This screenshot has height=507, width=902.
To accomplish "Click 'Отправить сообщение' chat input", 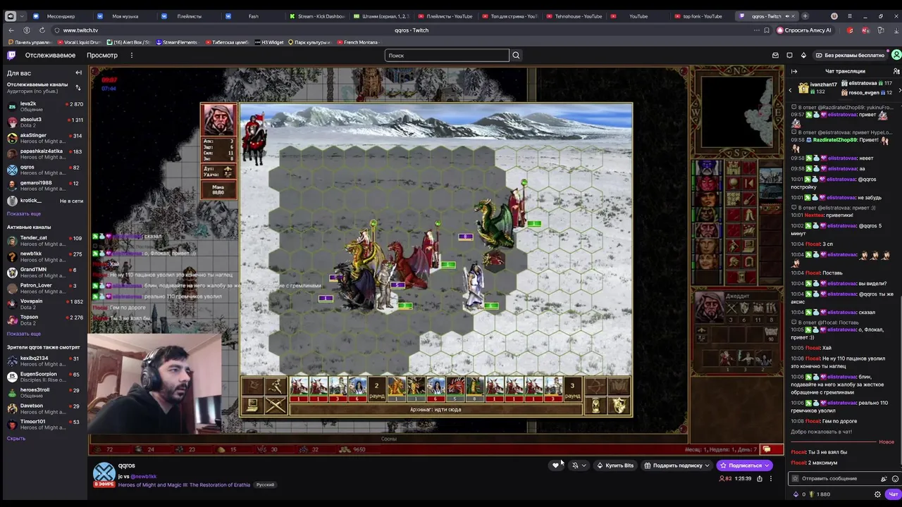I will [x=835, y=479].
